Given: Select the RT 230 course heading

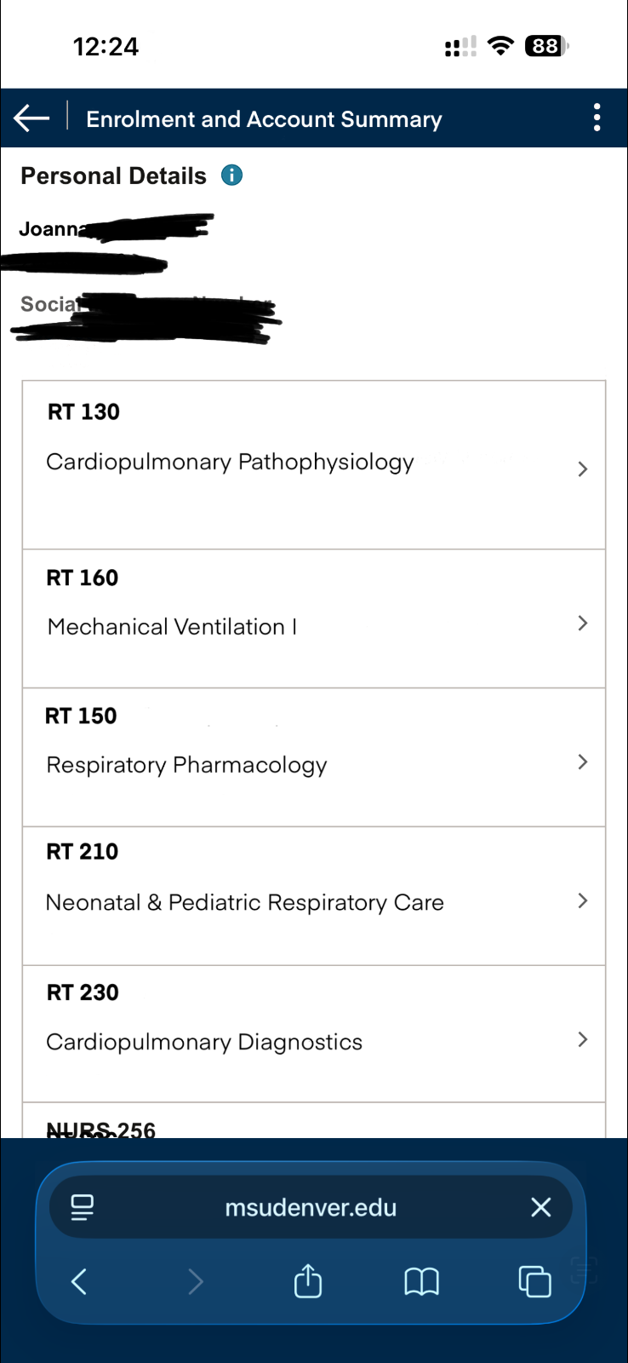Looking at the screenshot, I should tap(83, 992).
